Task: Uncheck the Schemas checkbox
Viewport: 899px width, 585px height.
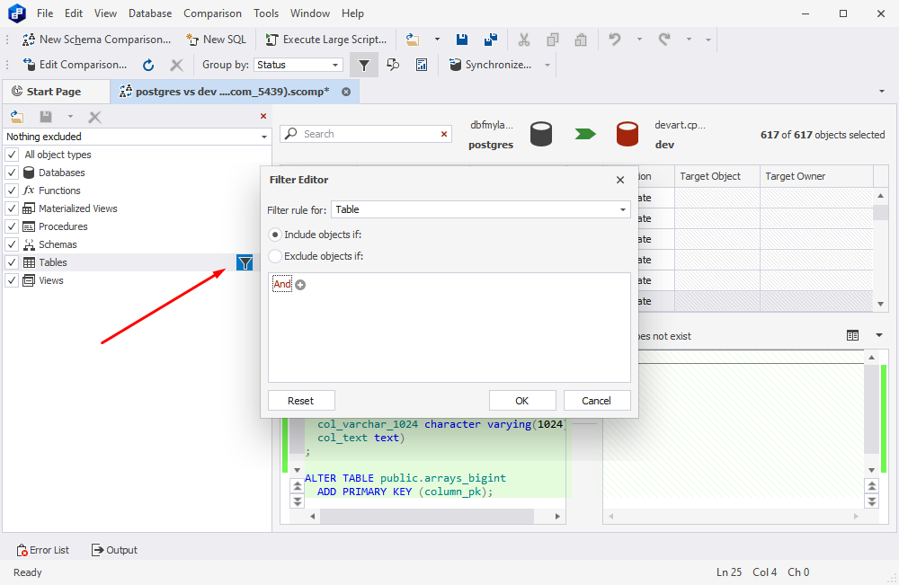Action: click(x=12, y=244)
